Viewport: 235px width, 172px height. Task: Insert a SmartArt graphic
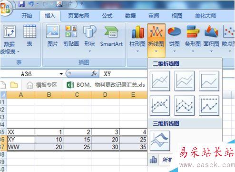[x=111, y=36]
